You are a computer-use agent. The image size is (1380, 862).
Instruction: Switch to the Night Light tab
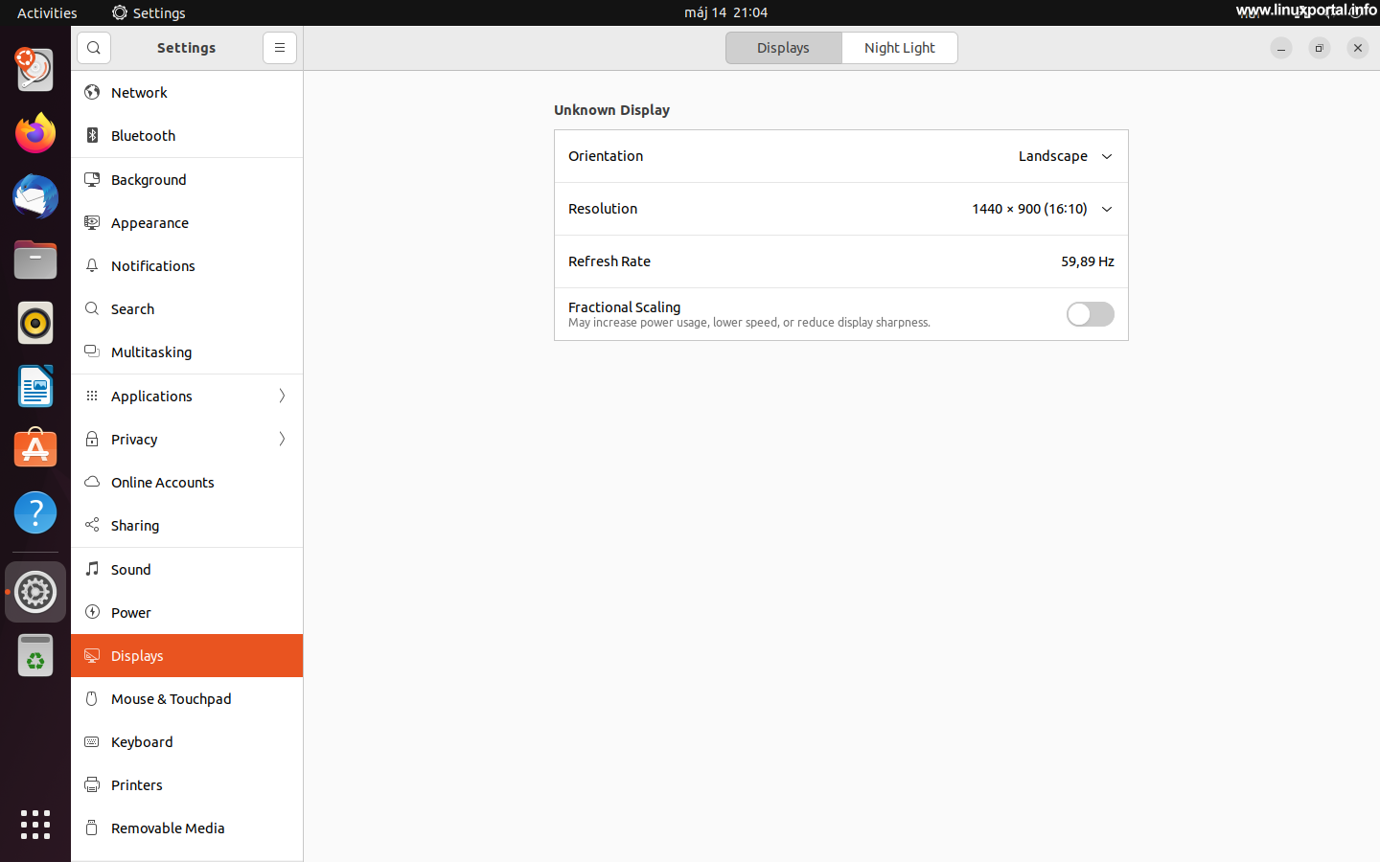(899, 47)
